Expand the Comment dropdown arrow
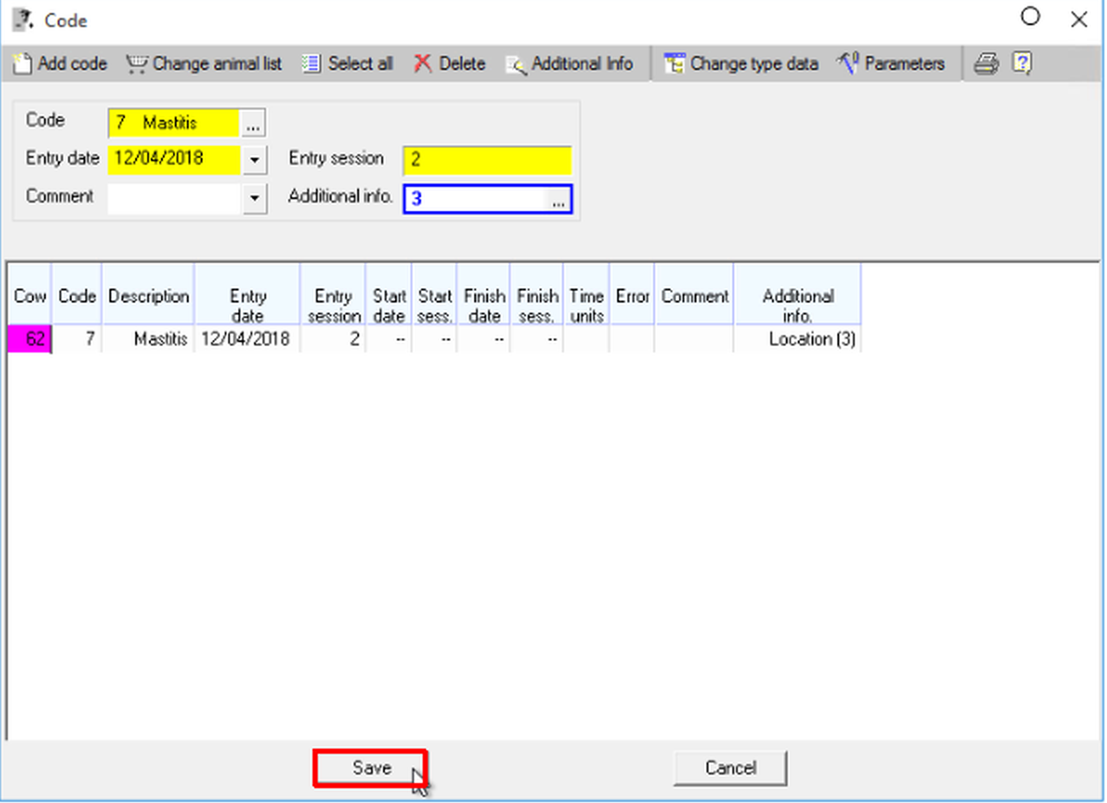Screen dimensions: 1107x803 [254, 198]
